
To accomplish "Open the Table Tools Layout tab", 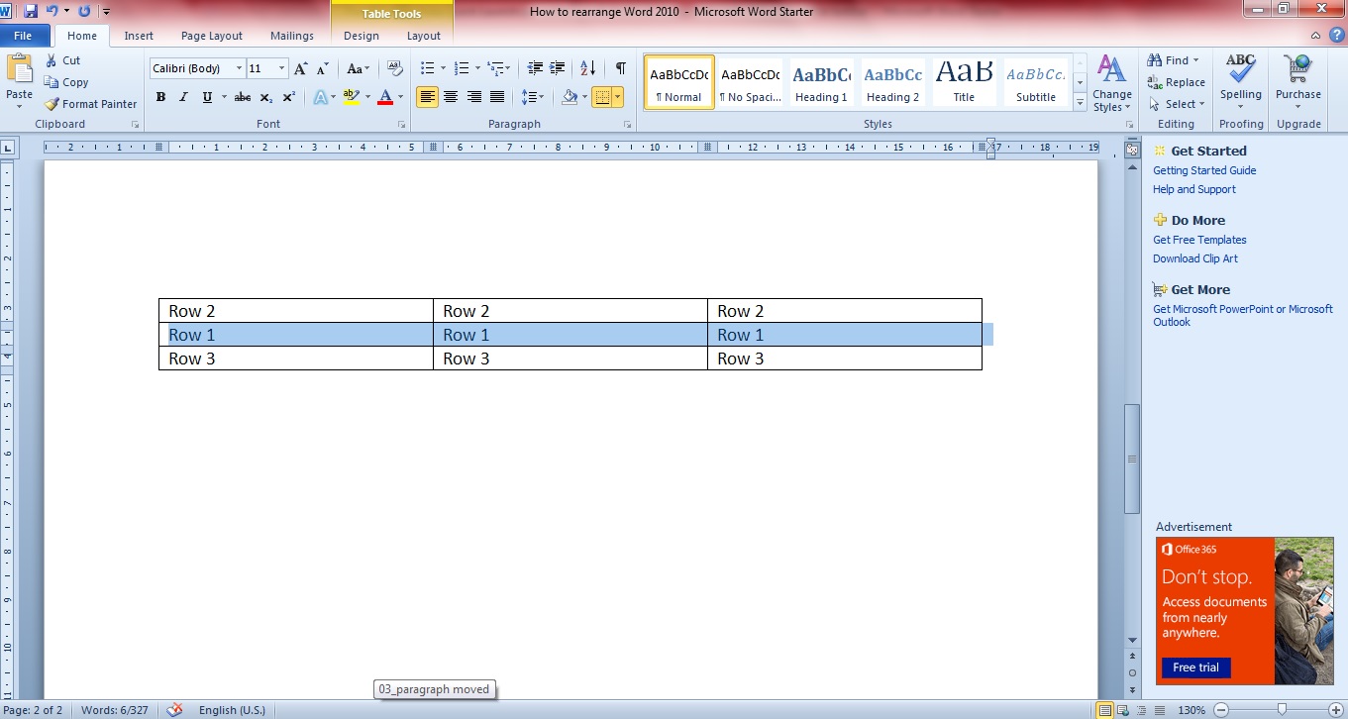I will 424,36.
